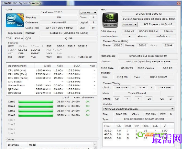
Task: Click the Core1 usage bar
Action: coord(36,106)
